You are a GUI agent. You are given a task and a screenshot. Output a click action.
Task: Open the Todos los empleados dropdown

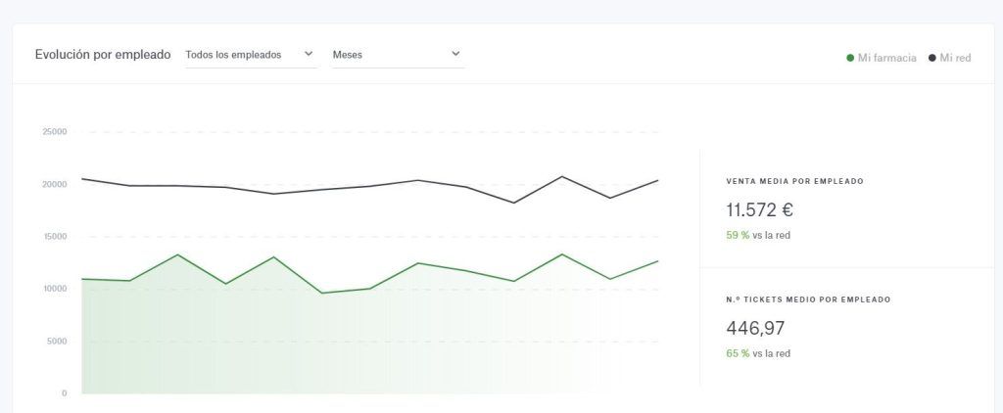[251, 55]
